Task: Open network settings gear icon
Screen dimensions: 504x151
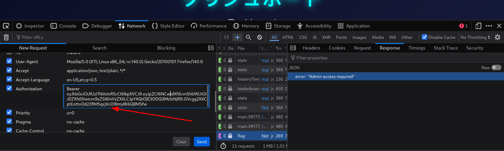Action: pyautogui.click(x=497, y=37)
